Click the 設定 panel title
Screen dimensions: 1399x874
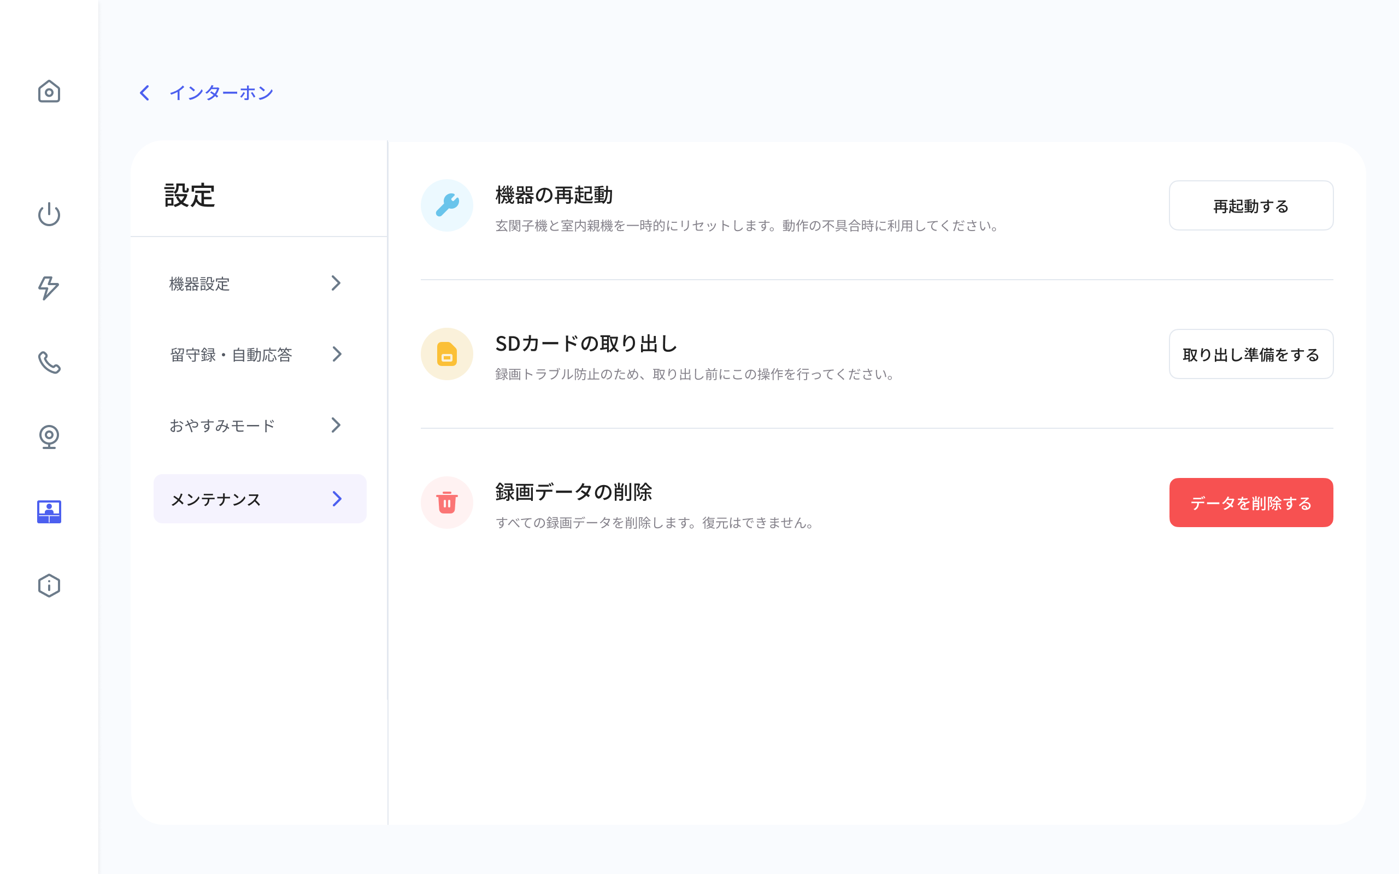tap(190, 196)
